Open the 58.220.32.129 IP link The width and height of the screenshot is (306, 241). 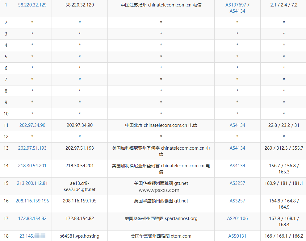(32, 5)
